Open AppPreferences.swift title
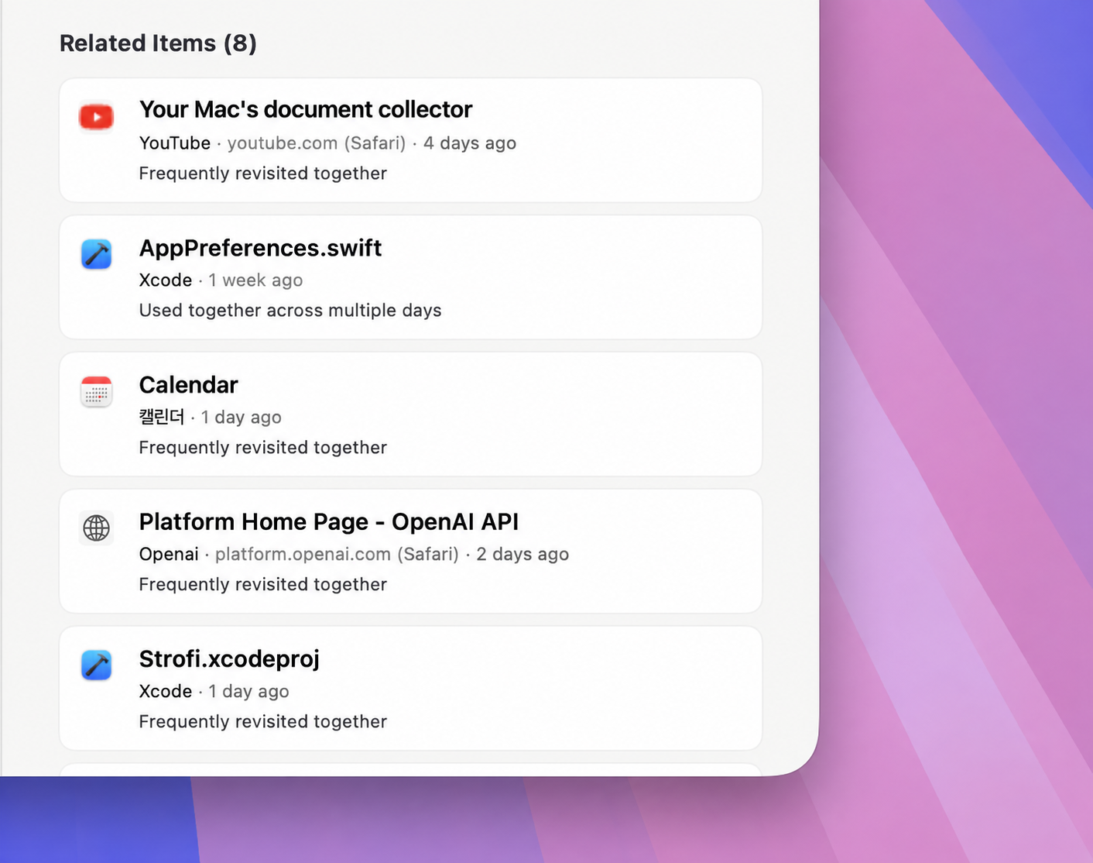The width and height of the screenshot is (1093, 863). pos(260,248)
